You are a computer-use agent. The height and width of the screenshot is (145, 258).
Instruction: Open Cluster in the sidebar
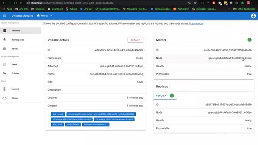[x=21, y=98]
